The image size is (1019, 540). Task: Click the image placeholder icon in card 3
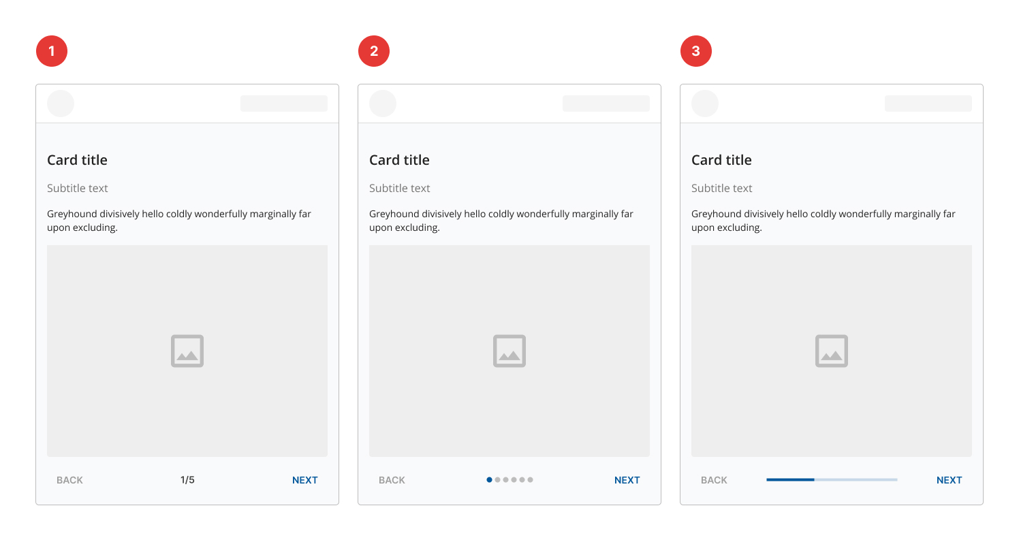[x=832, y=351]
